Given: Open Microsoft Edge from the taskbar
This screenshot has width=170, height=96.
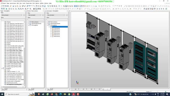Looking at the screenshot, I should (x=61, y=94).
